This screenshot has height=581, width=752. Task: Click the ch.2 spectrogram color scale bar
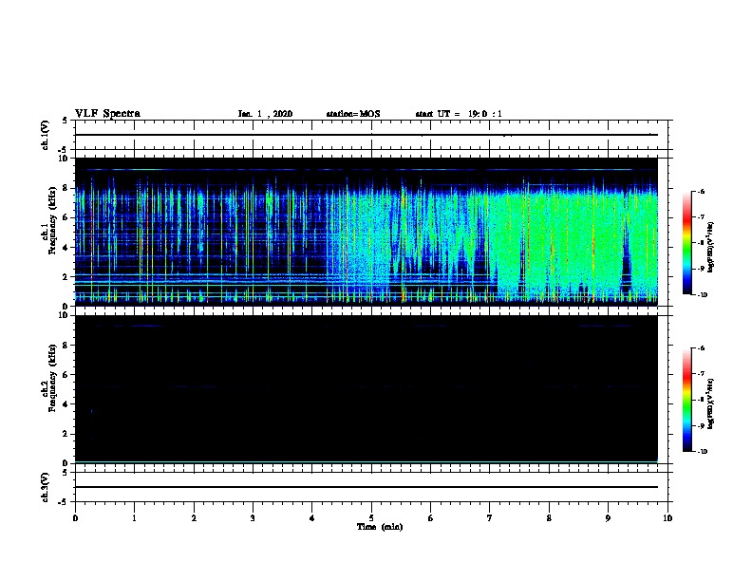click(686, 400)
